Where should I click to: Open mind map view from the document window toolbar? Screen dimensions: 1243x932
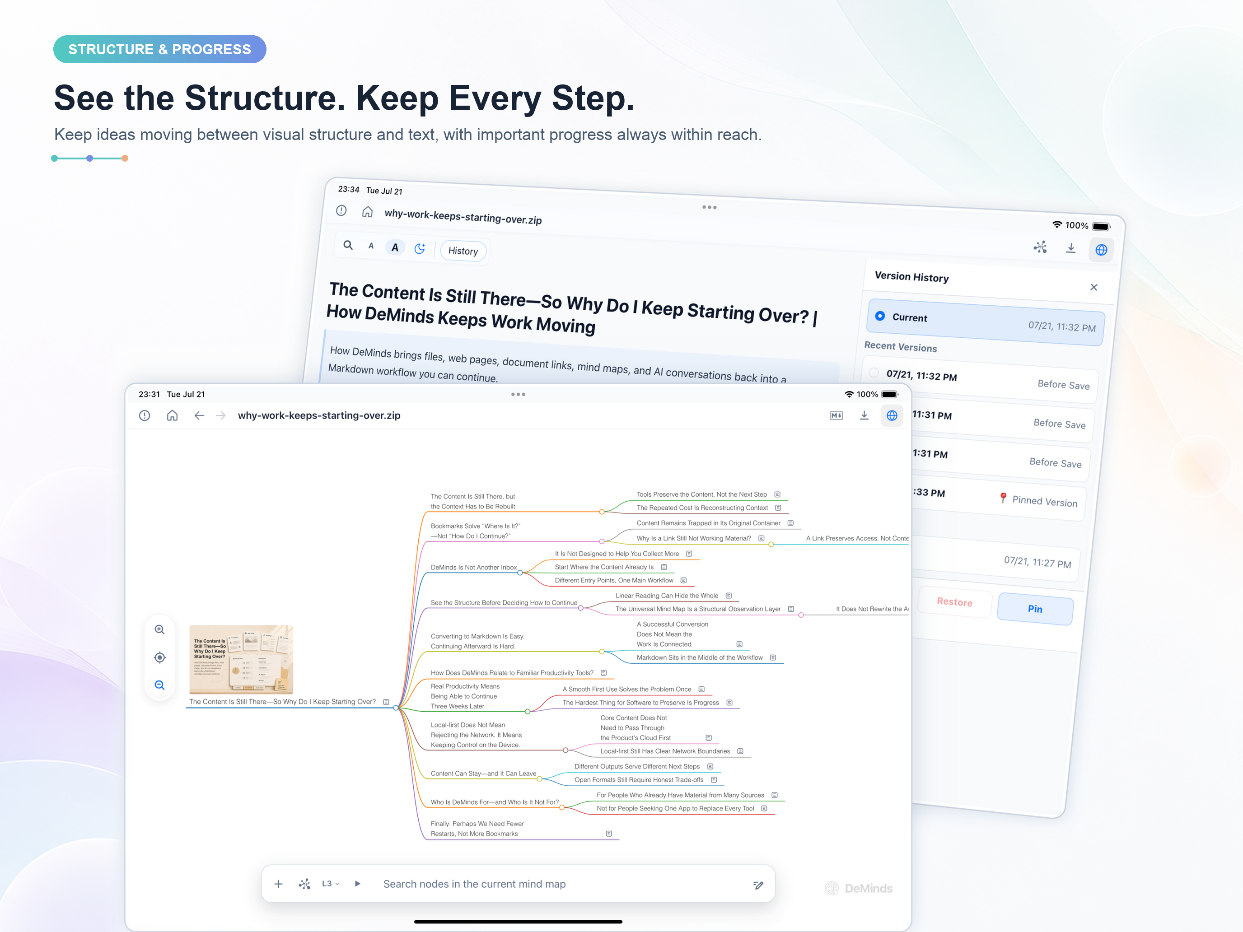coord(1040,247)
